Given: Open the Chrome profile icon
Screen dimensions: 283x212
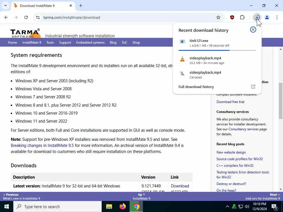Looking at the screenshot, I should tap(267, 17).
